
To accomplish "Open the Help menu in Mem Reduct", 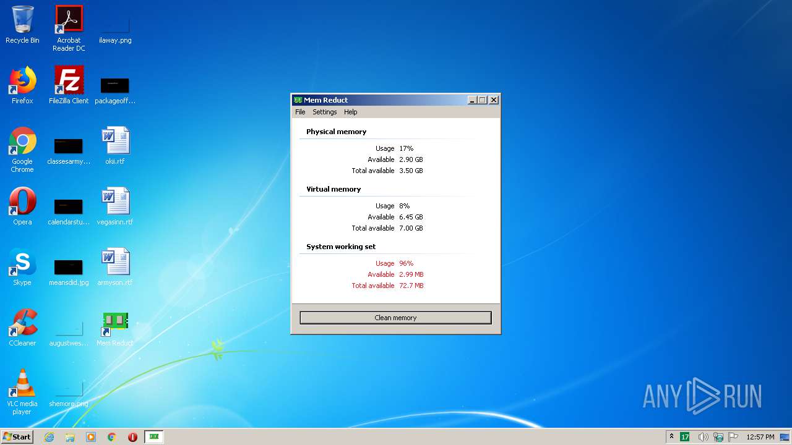I will [351, 112].
